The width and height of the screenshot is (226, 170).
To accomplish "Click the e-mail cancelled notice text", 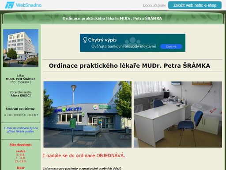I will tap(21, 130).
